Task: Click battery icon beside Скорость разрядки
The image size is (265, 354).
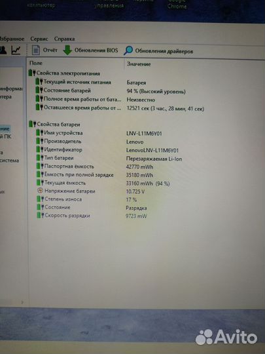Action: (x=41, y=216)
